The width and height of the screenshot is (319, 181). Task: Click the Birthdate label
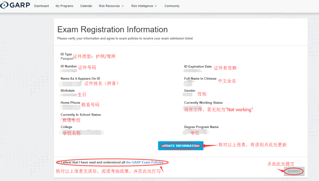(x=68, y=90)
